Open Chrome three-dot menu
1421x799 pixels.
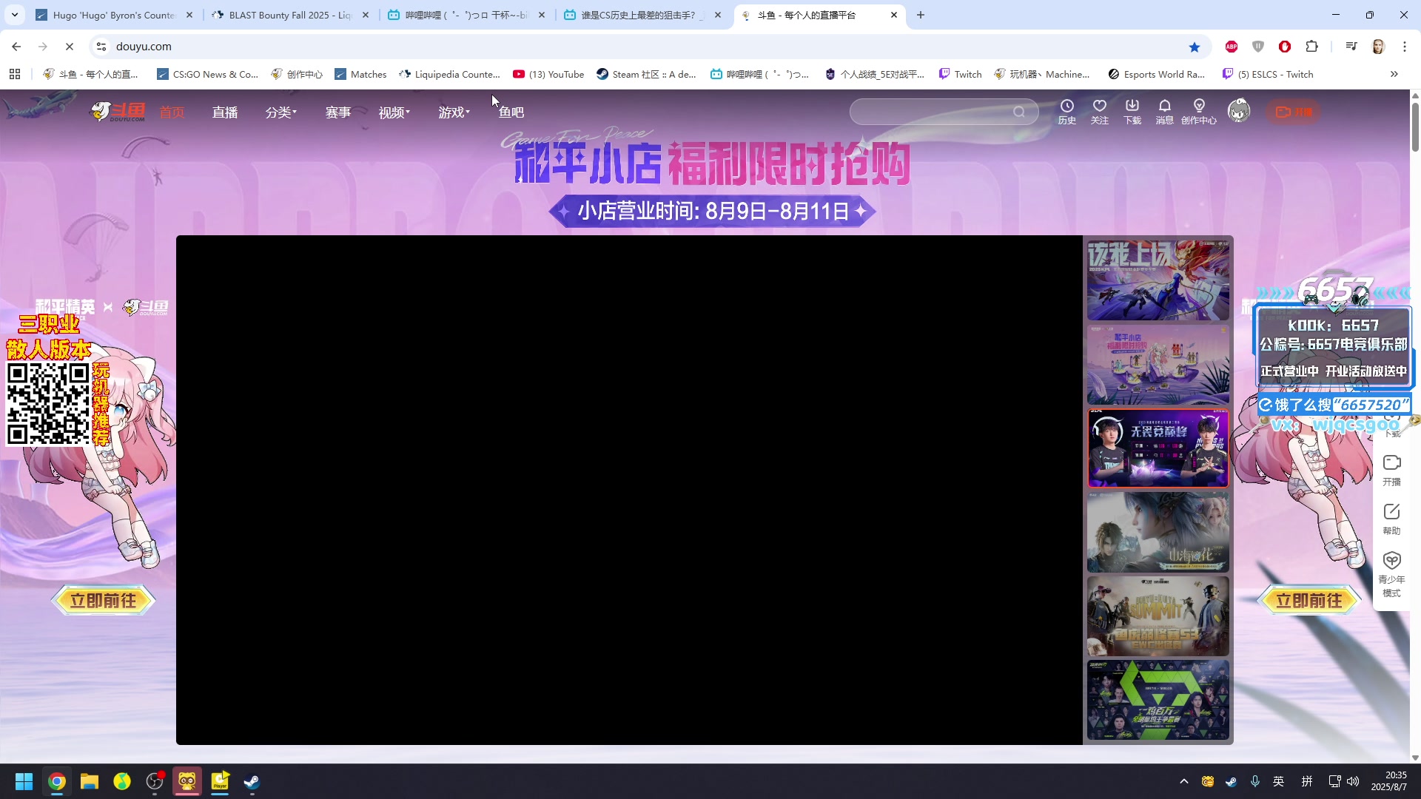pyautogui.click(x=1405, y=47)
